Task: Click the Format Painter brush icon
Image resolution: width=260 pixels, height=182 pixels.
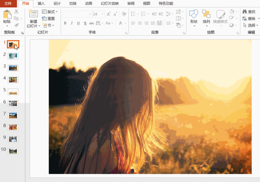Action: 17,25
